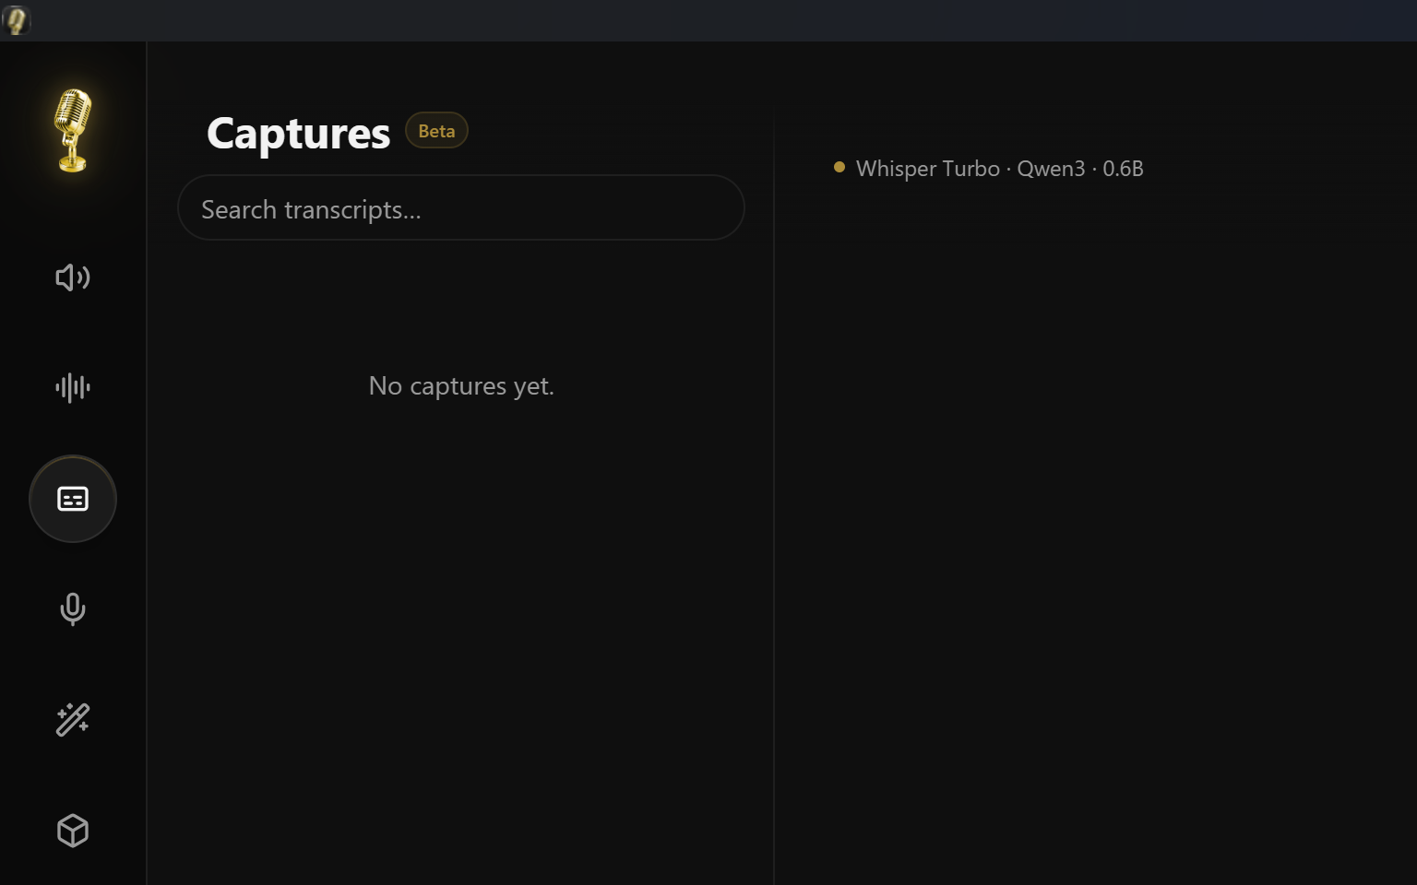The height and width of the screenshot is (885, 1417).
Task: Select the audio waveform sidebar icon
Action: (73, 387)
